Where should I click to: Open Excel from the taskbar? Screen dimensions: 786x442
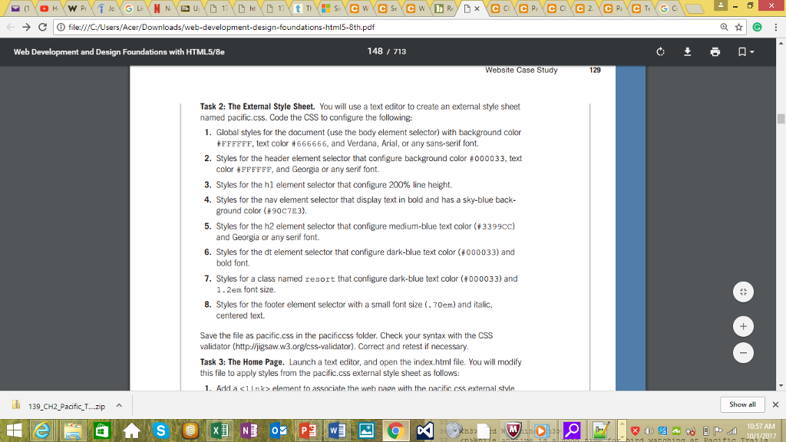pyautogui.click(x=220, y=430)
